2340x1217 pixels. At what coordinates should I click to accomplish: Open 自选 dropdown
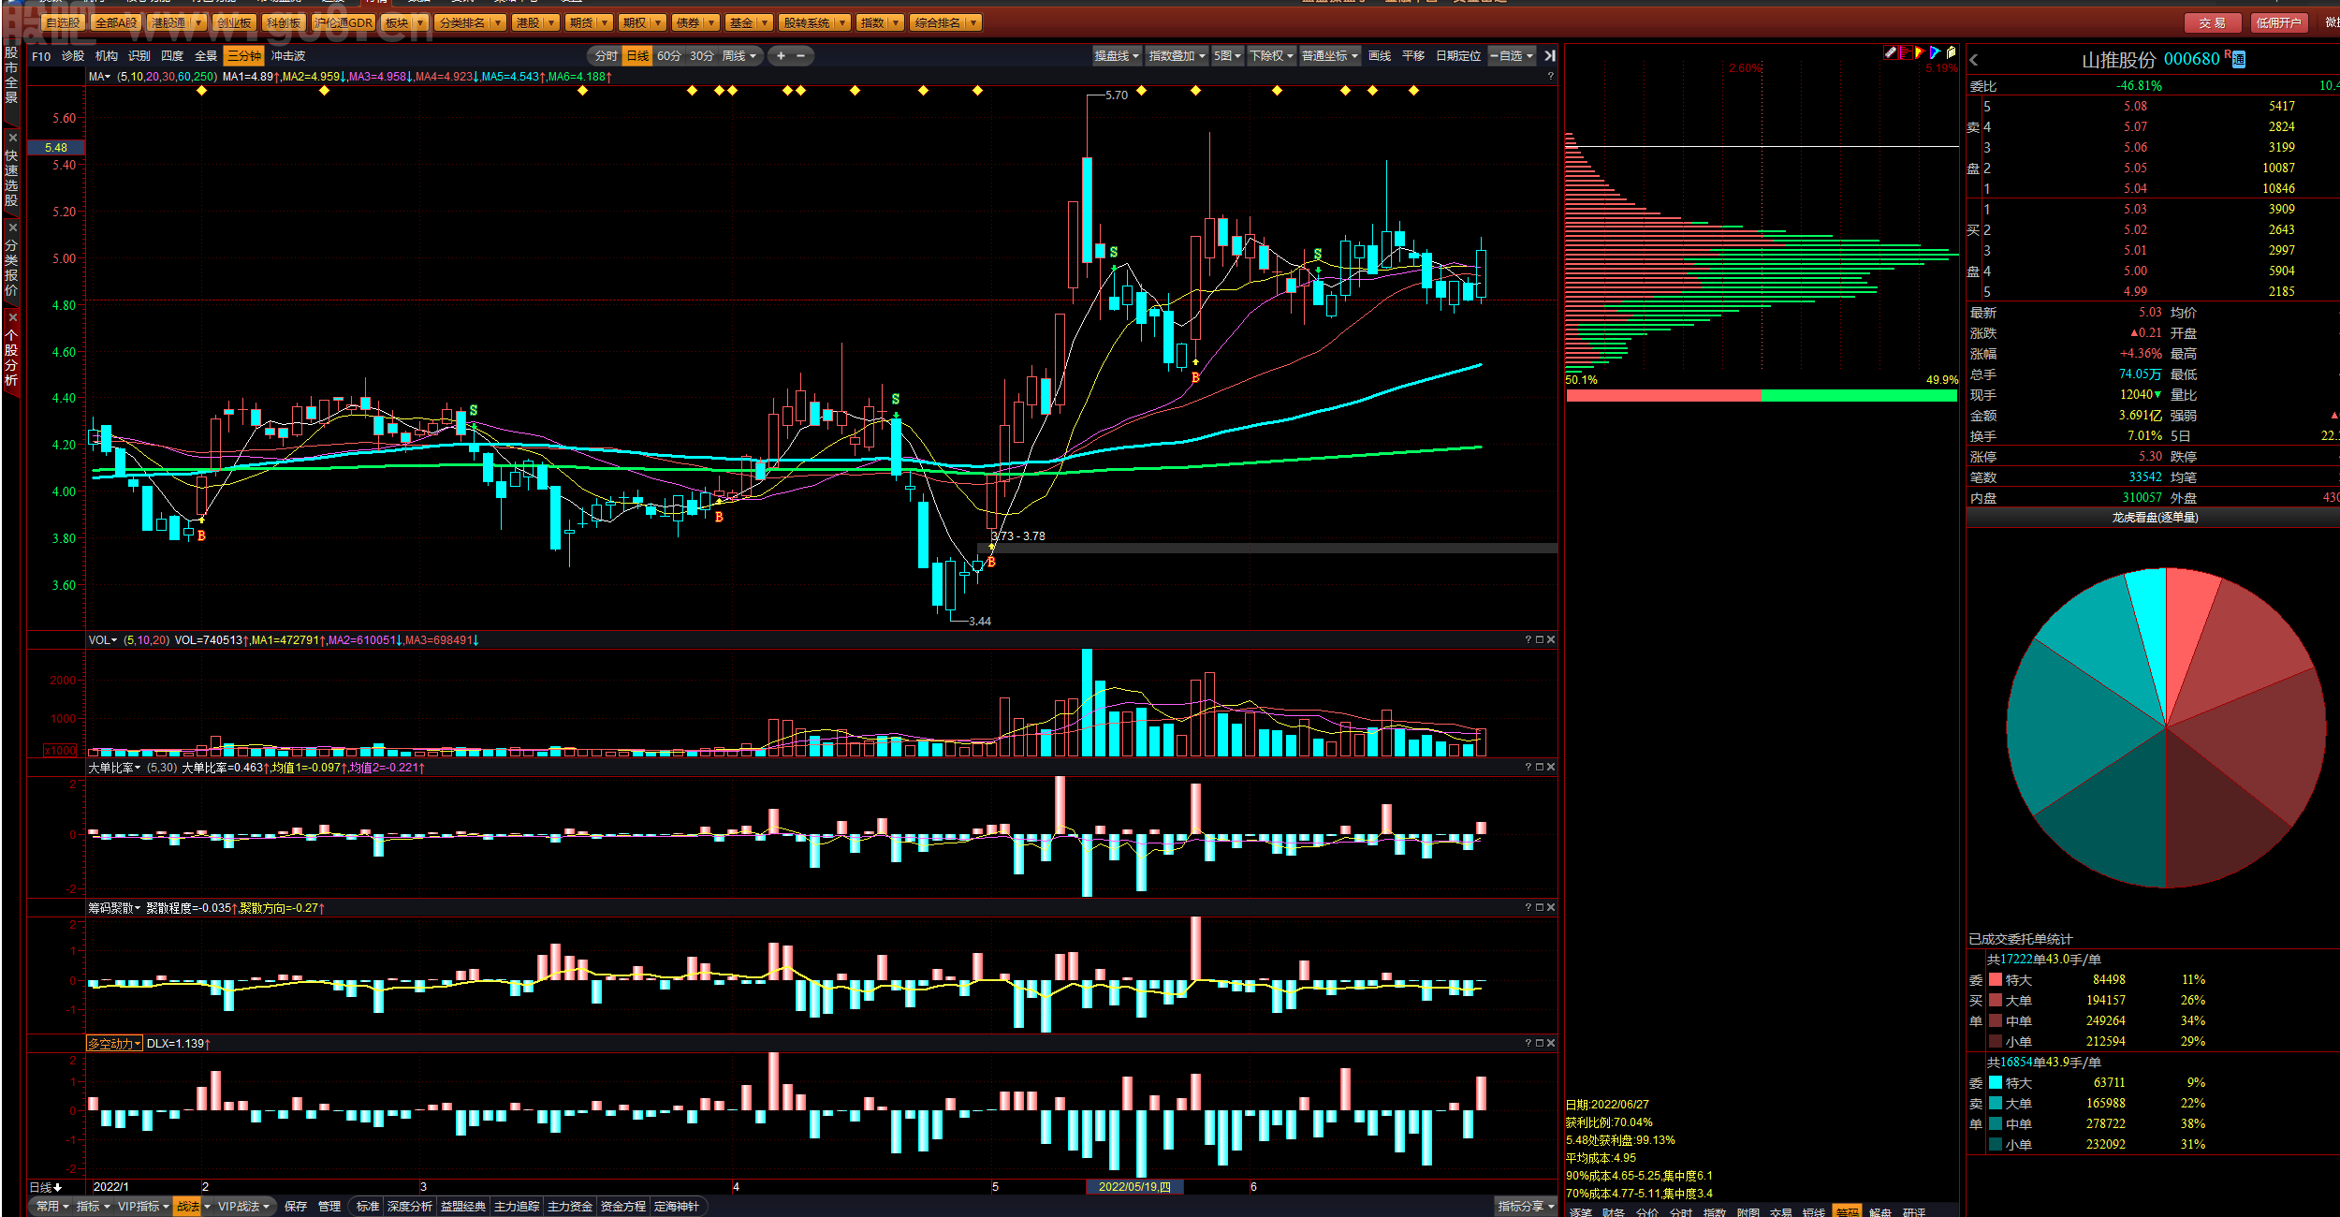point(1512,56)
